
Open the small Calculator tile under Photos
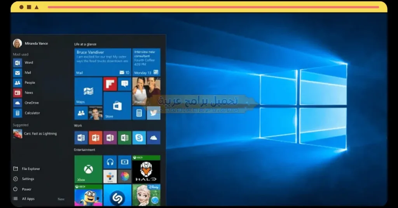(139, 113)
